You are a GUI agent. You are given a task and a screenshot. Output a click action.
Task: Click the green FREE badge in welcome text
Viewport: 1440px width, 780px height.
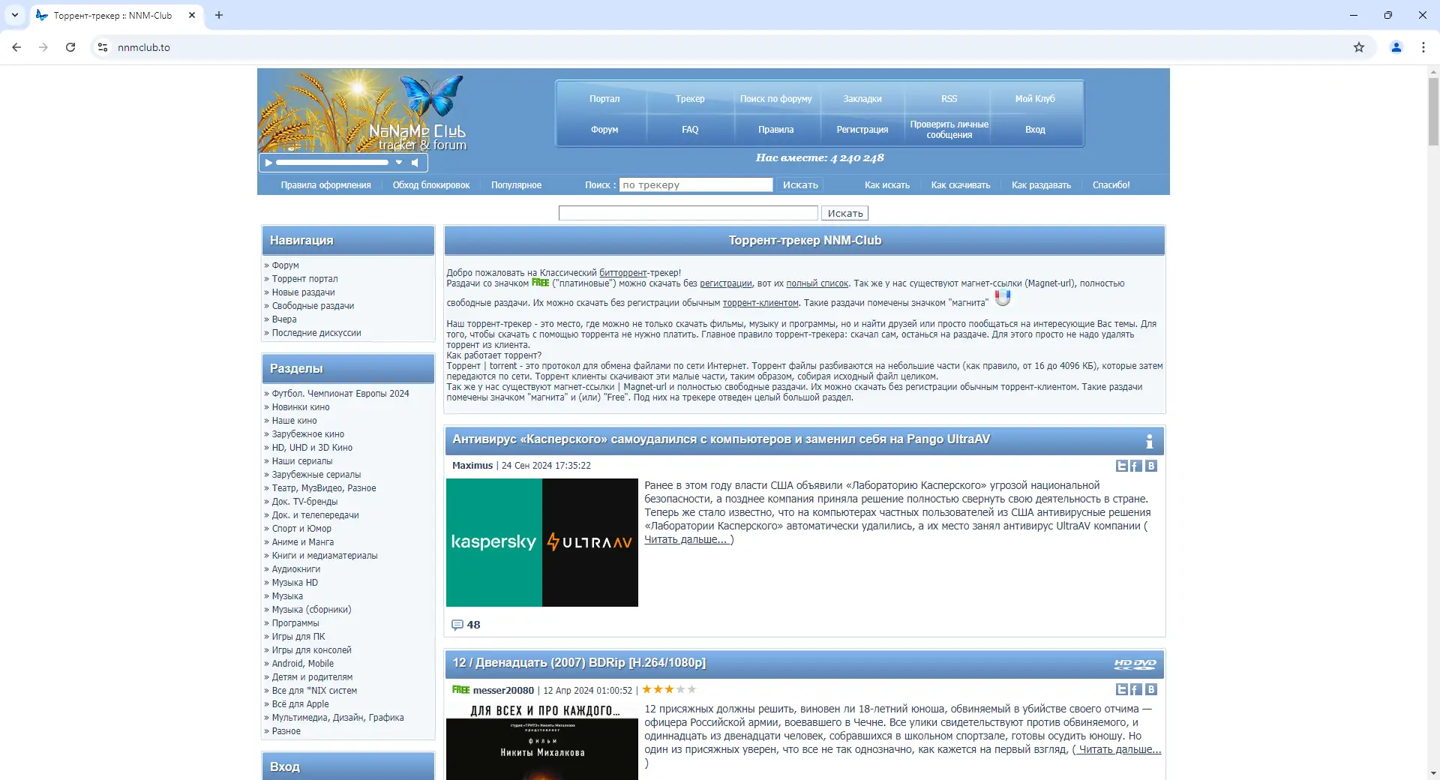pyautogui.click(x=541, y=283)
